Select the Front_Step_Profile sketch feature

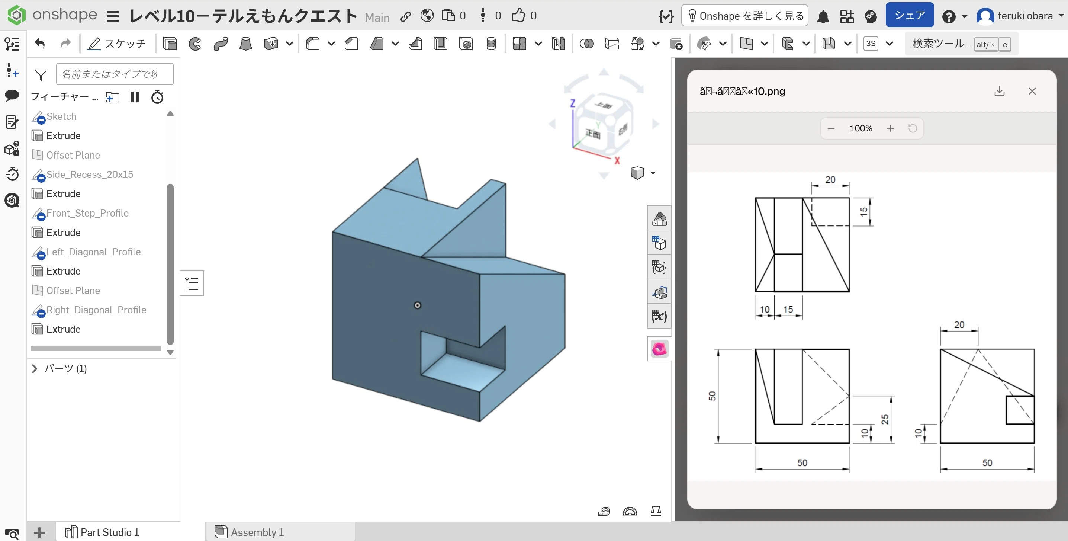tap(87, 213)
